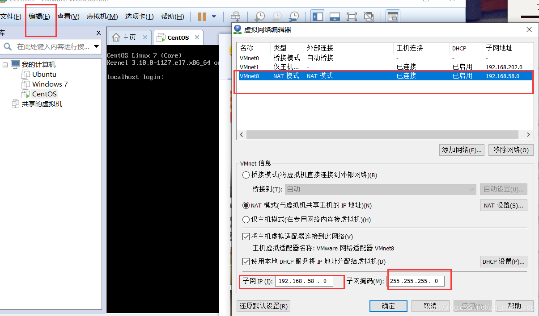Click the 还原默认设置(R) button
Viewport: 539px width, 316px height.
(x=263, y=306)
